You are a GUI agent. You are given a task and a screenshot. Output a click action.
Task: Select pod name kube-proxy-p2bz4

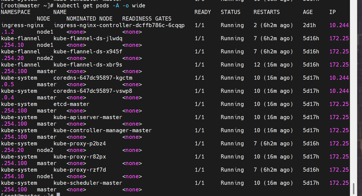(x=80, y=143)
